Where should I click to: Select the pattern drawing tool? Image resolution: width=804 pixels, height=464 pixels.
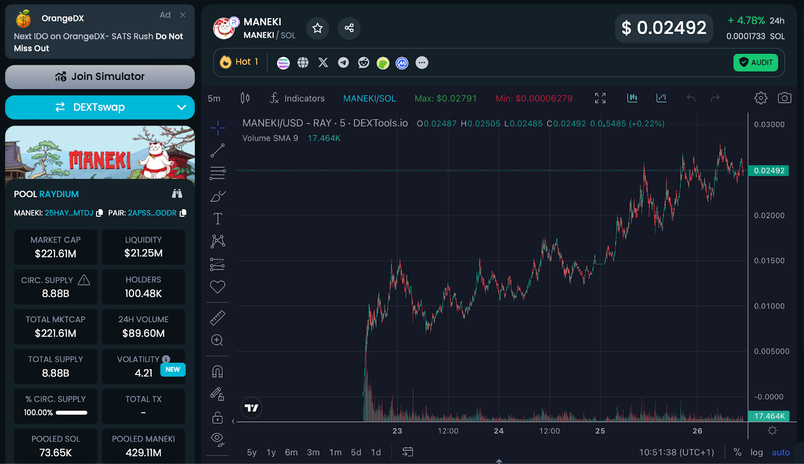(x=218, y=242)
